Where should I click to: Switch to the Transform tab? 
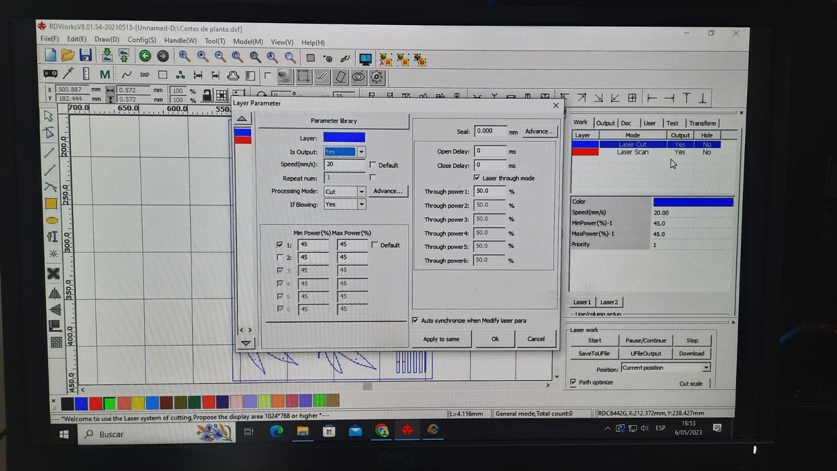702,123
